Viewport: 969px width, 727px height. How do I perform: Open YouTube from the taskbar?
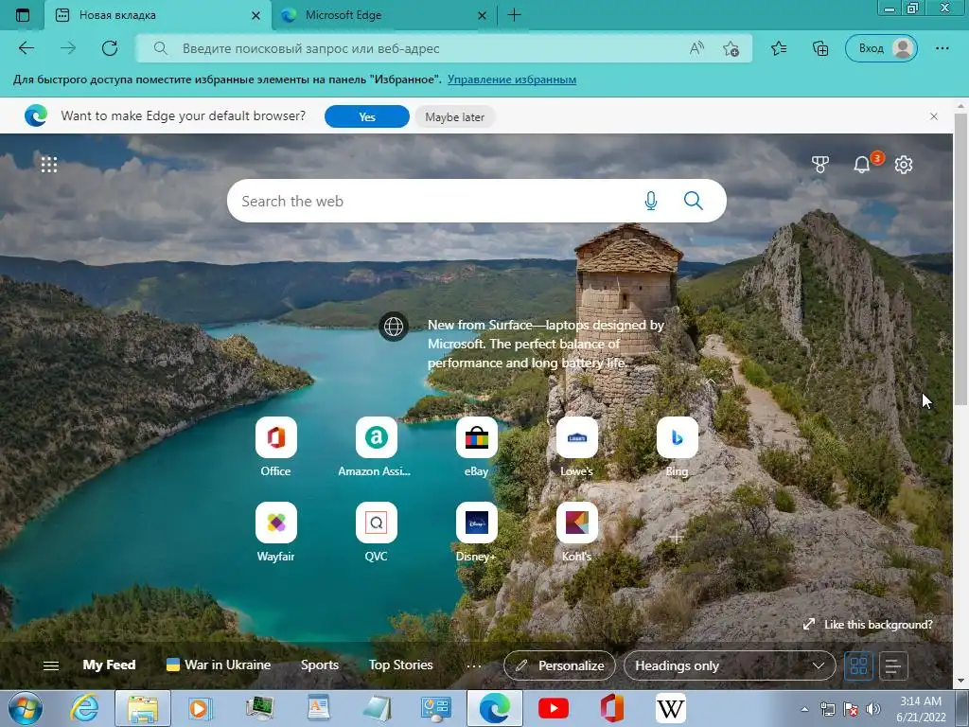[554, 709]
